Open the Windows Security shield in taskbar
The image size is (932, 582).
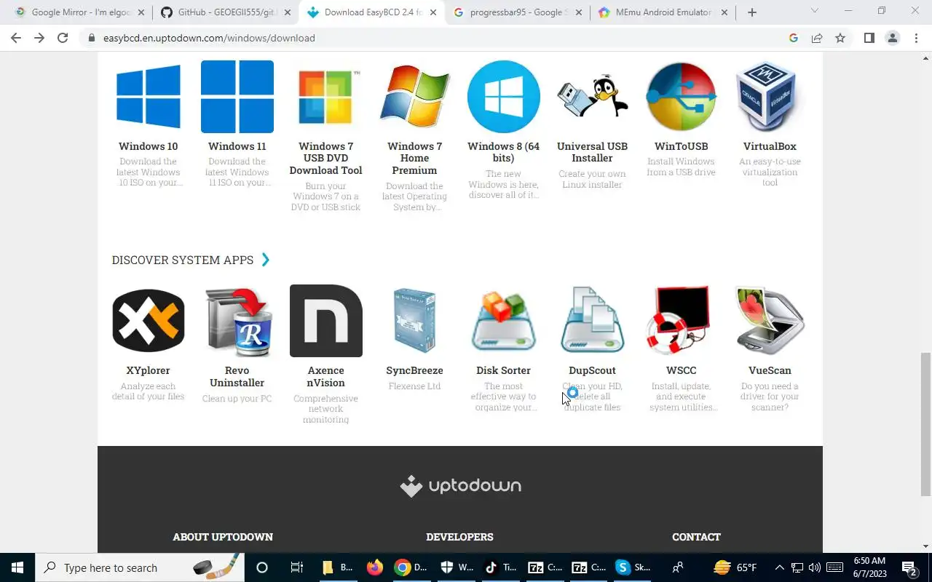click(456, 567)
